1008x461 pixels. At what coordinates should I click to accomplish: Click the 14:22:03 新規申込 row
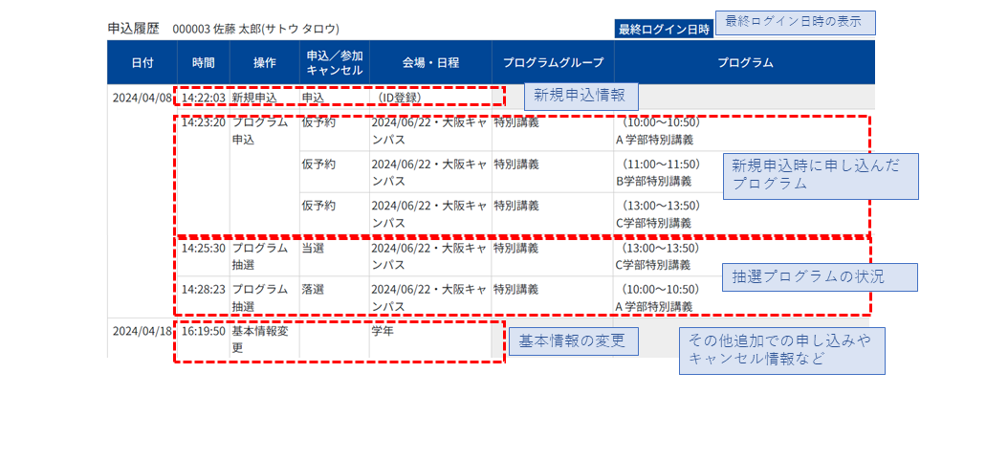339,98
